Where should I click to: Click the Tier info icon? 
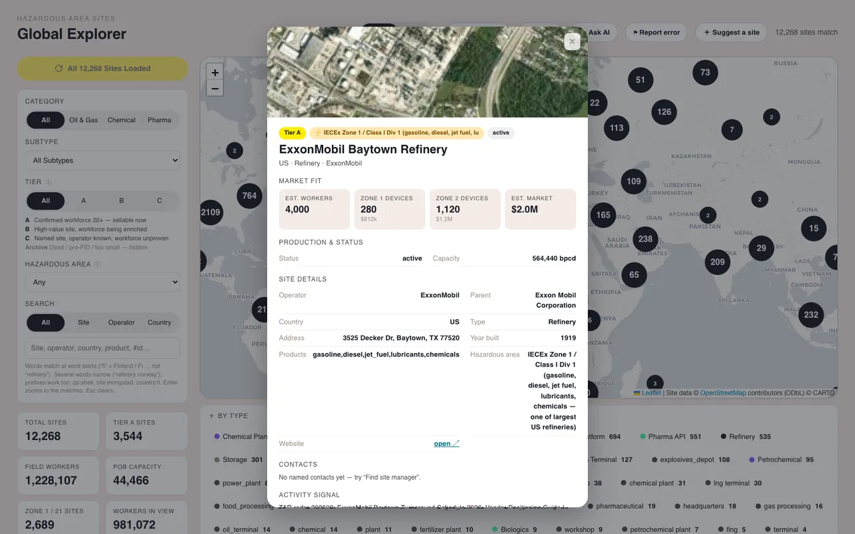click(49, 182)
